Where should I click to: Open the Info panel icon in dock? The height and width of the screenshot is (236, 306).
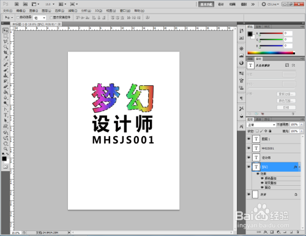[241, 63]
